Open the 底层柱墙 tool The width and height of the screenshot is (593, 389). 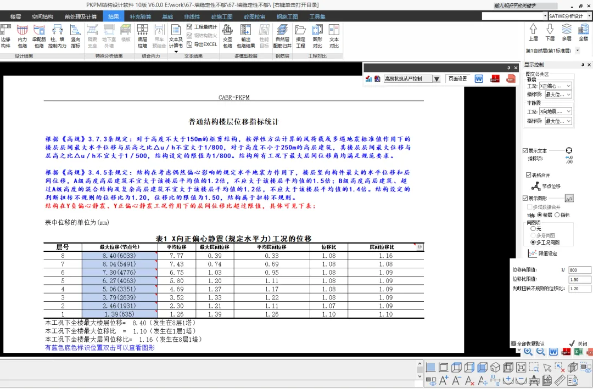[143, 36]
